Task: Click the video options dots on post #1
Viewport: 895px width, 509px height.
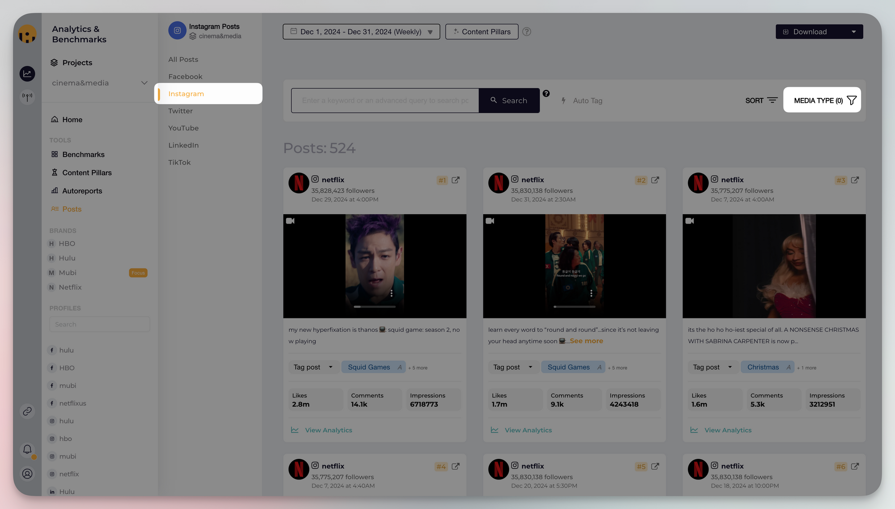Action: [392, 293]
